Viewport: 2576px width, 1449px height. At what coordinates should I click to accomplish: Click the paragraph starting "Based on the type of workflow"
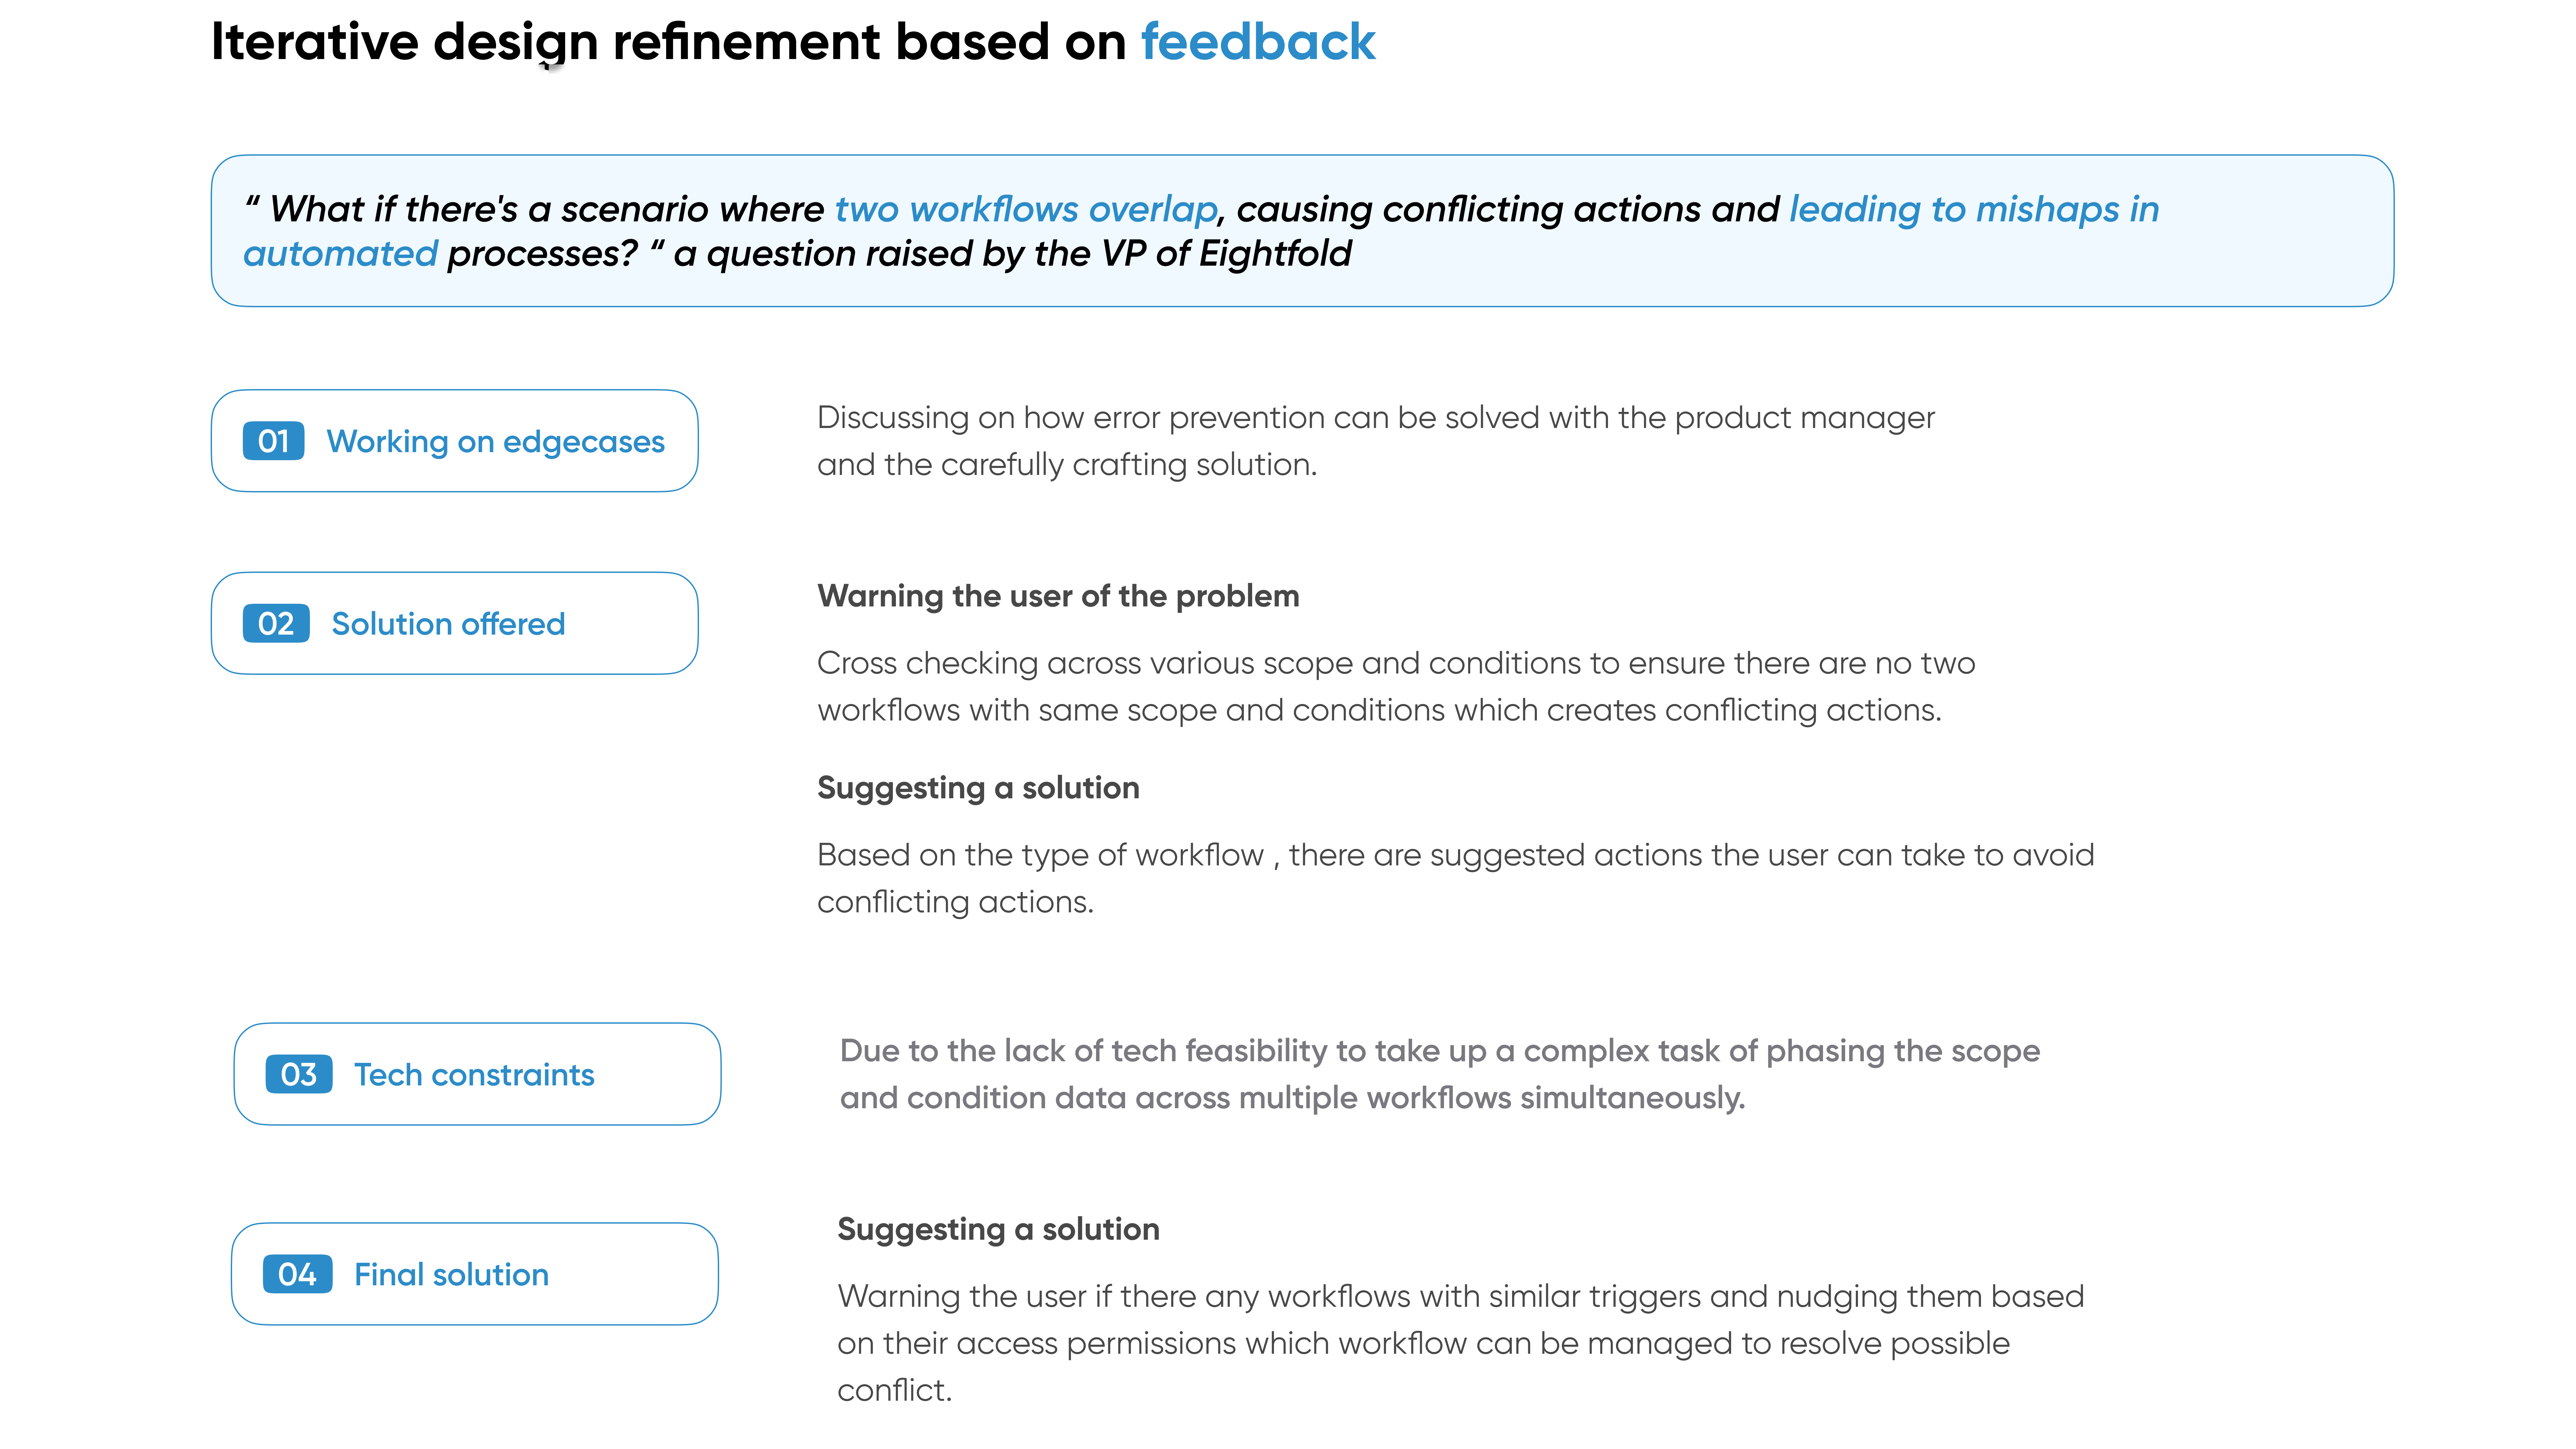[x=1455, y=878]
